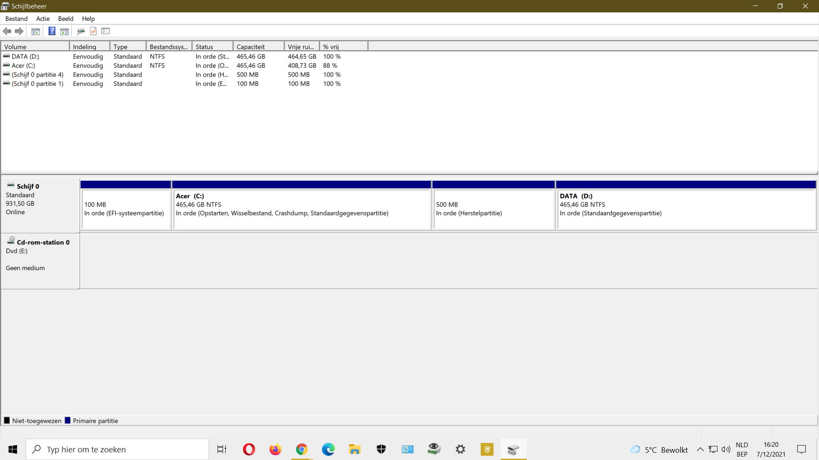
Task: Select DATA (D:) row in volume list
Action: (26, 56)
